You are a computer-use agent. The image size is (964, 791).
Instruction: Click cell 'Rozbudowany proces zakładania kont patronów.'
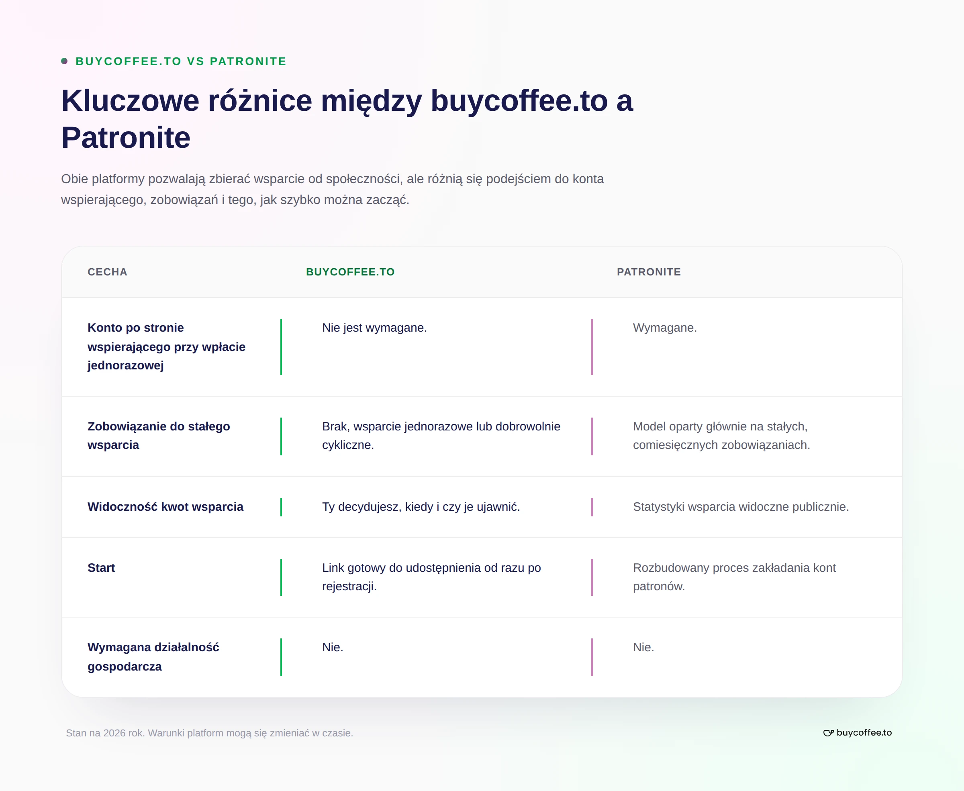pos(734,577)
